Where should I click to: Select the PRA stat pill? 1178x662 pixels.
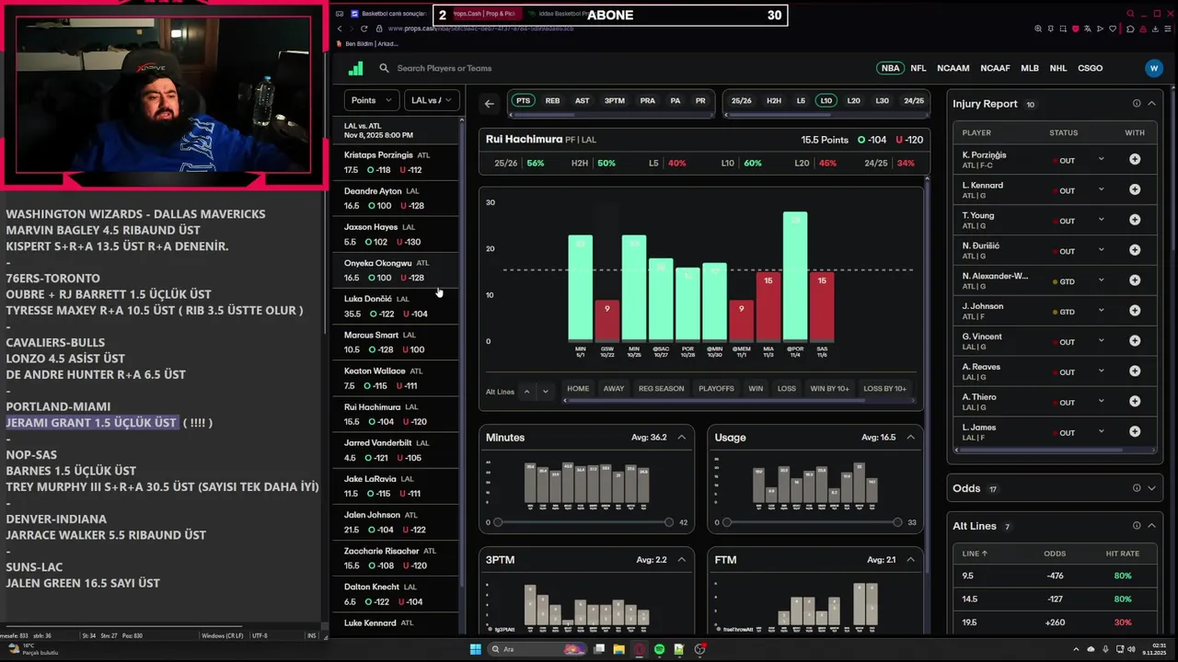coord(647,101)
